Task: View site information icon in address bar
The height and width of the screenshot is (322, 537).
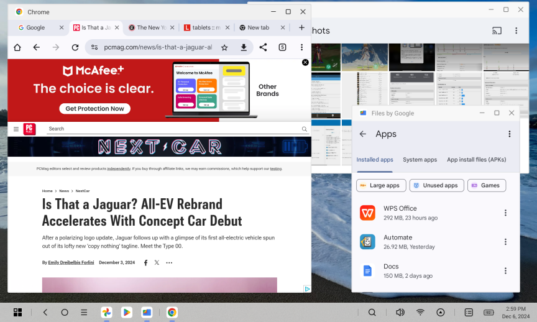Action: tap(94, 47)
